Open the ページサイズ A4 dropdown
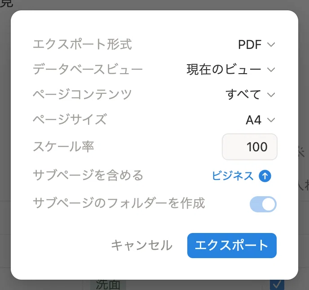 tap(260, 120)
